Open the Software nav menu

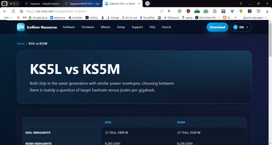point(69,27)
